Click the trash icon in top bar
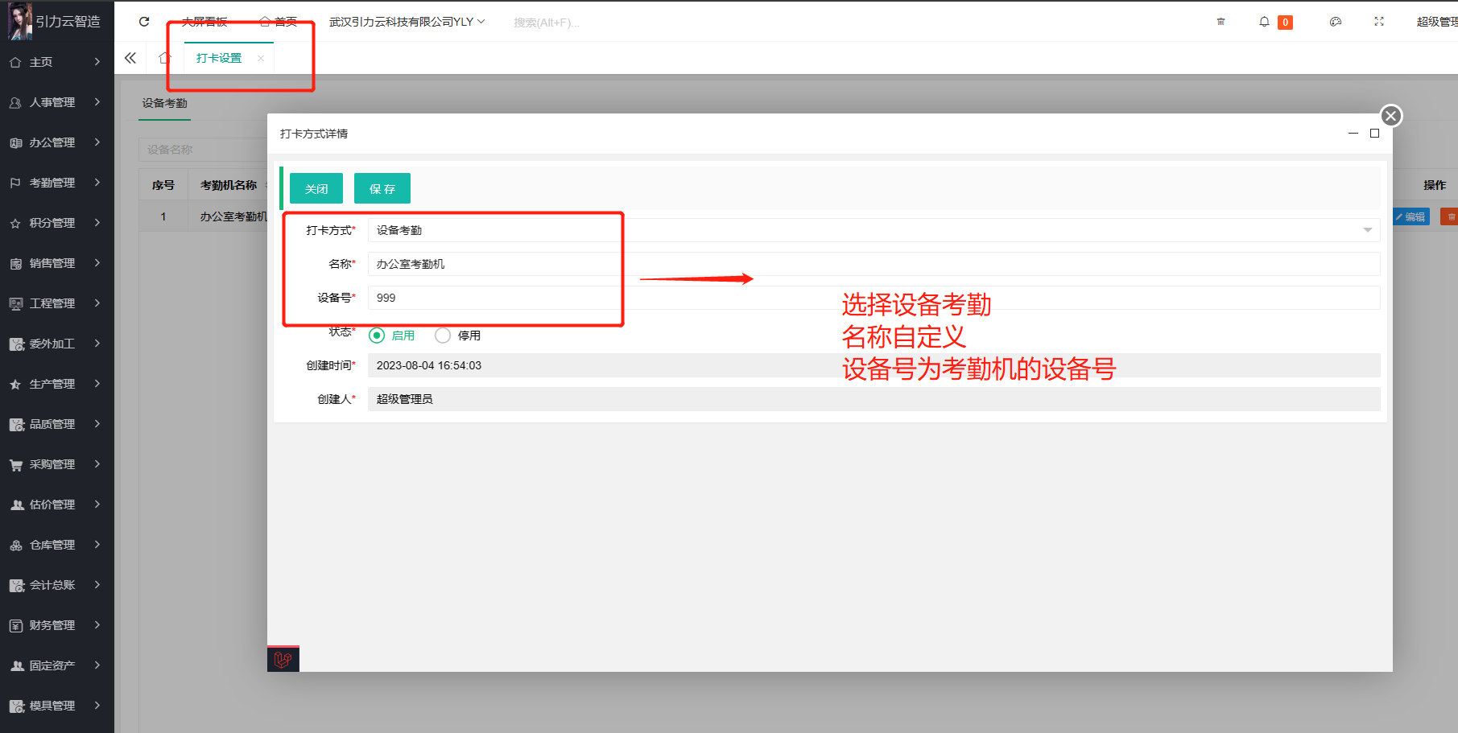This screenshot has width=1458, height=733. (x=1221, y=22)
